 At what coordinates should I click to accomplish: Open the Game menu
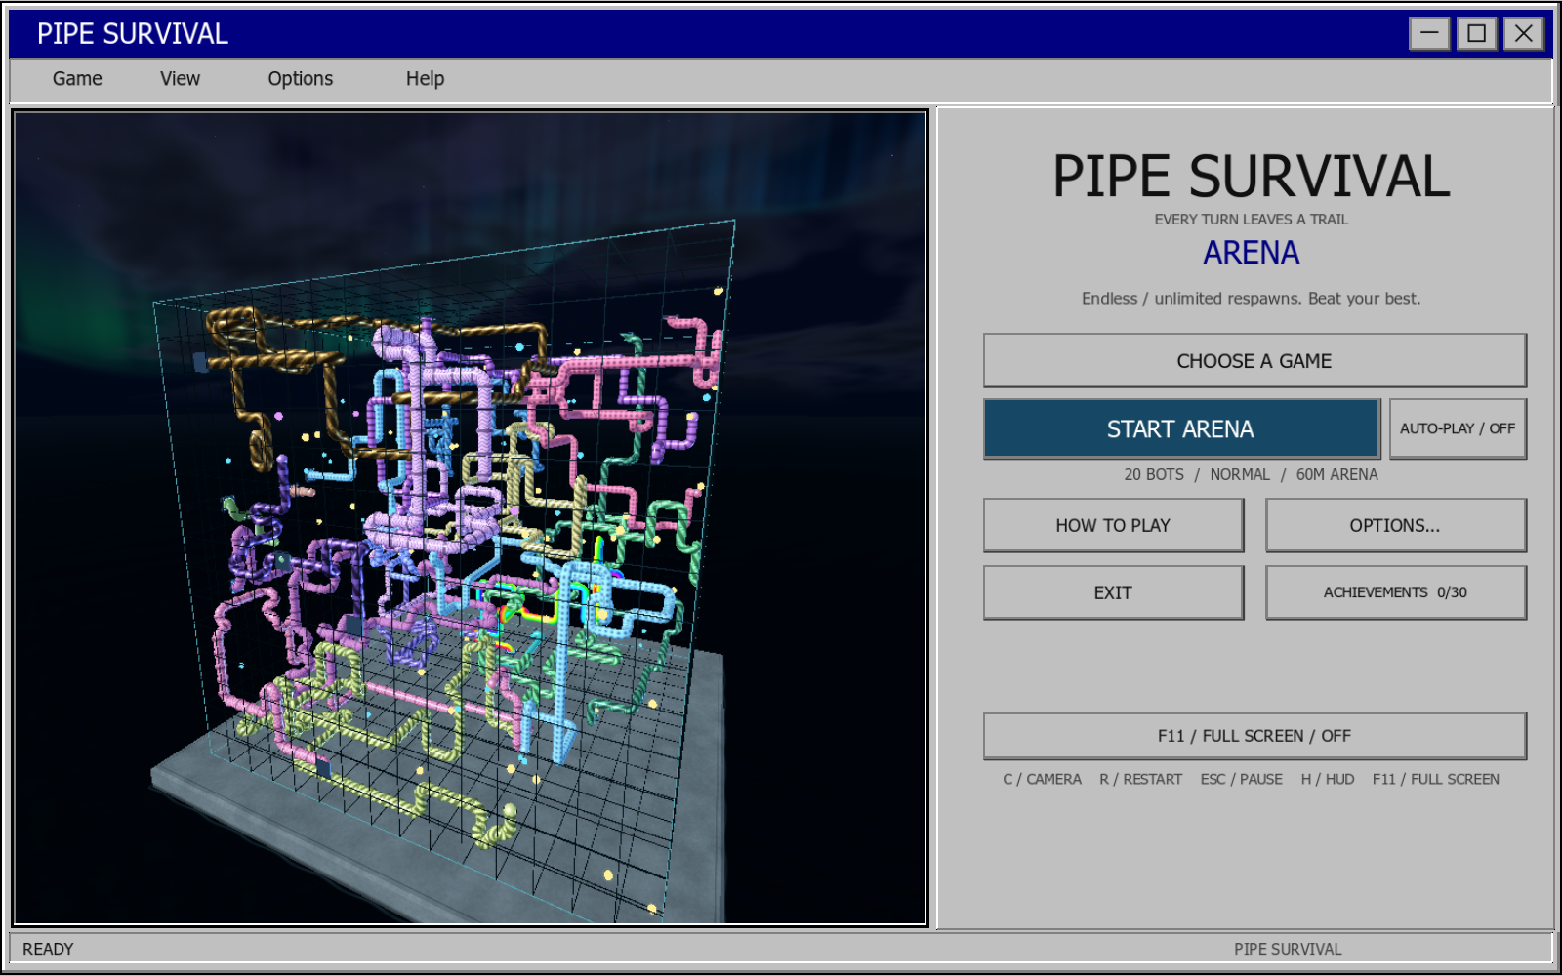(77, 79)
